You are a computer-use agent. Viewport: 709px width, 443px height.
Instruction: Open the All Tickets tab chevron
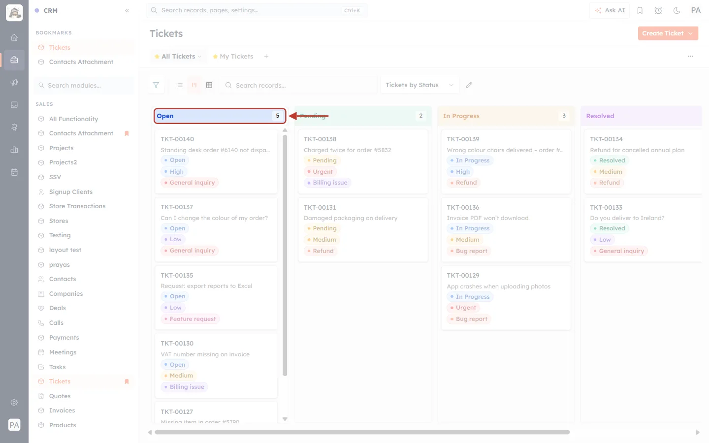point(199,57)
